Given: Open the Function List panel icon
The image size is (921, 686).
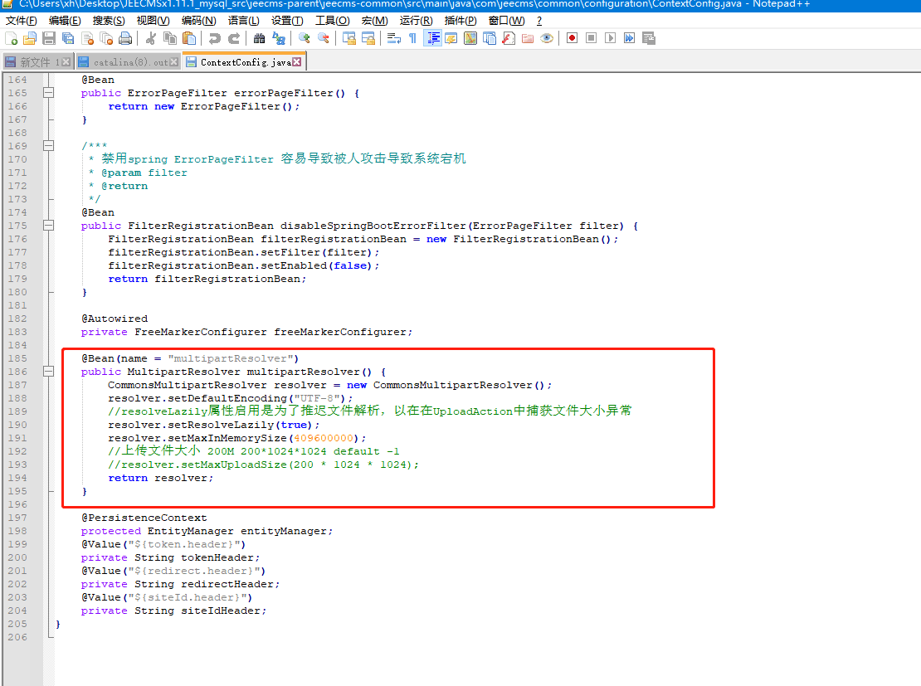Looking at the screenshot, I should 509,39.
